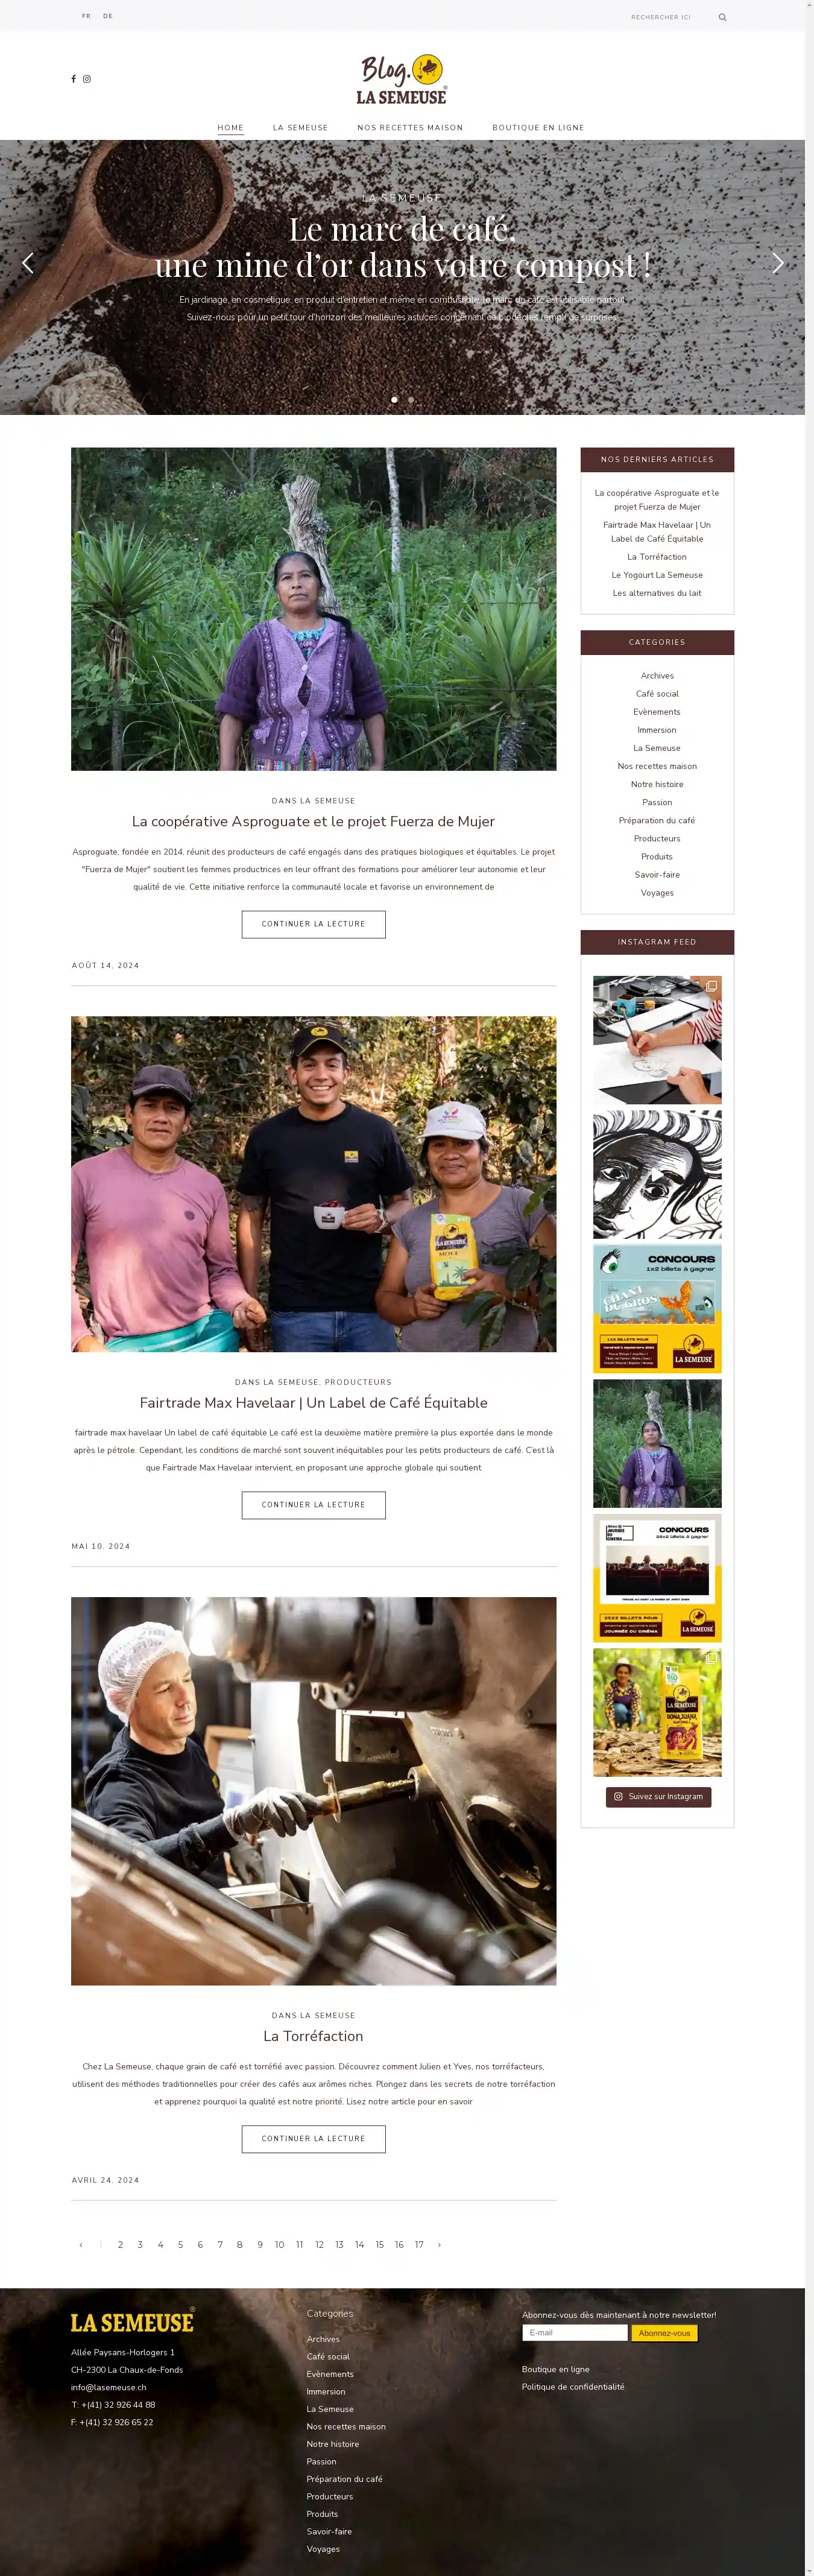Open the Instagram icon in header
The image size is (814, 2576).
tap(87, 79)
